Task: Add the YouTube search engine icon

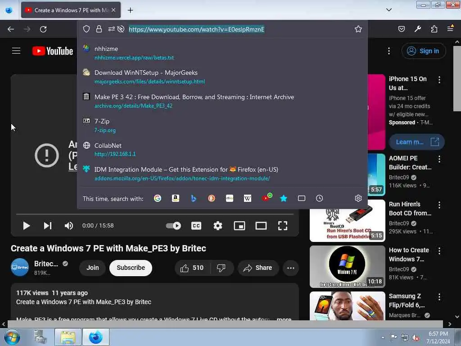Action: (x=267, y=197)
